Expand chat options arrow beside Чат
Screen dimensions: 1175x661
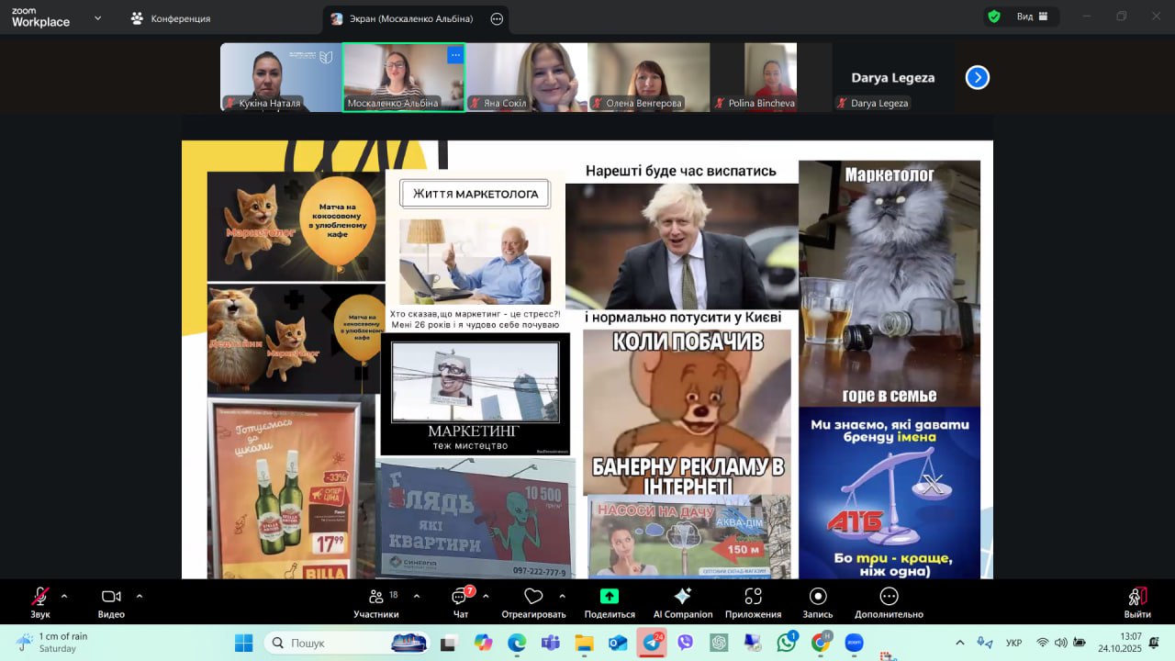coord(486,596)
